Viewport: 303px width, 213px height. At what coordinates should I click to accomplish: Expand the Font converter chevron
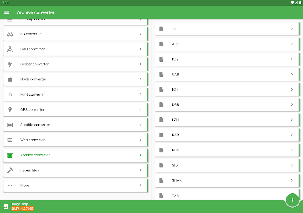pyautogui.click(x=140, y=94)
